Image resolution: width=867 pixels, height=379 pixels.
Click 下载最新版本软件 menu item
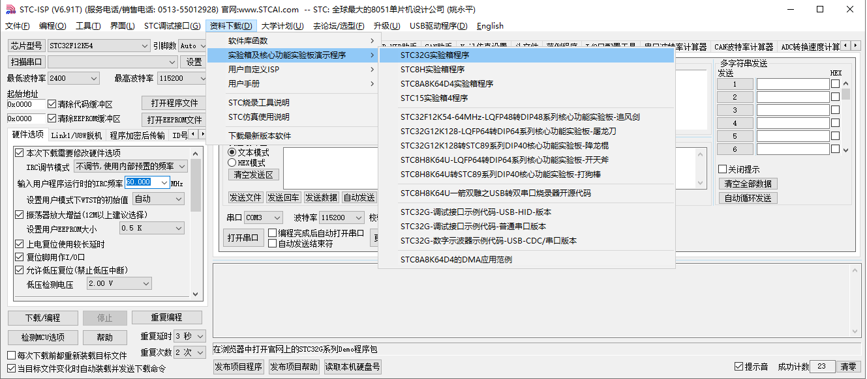(x=292, y=136)
